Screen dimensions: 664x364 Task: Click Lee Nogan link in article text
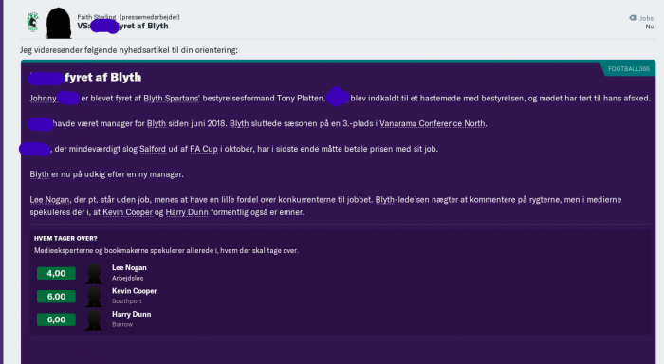pyautogui.click(x=49, y=200)
